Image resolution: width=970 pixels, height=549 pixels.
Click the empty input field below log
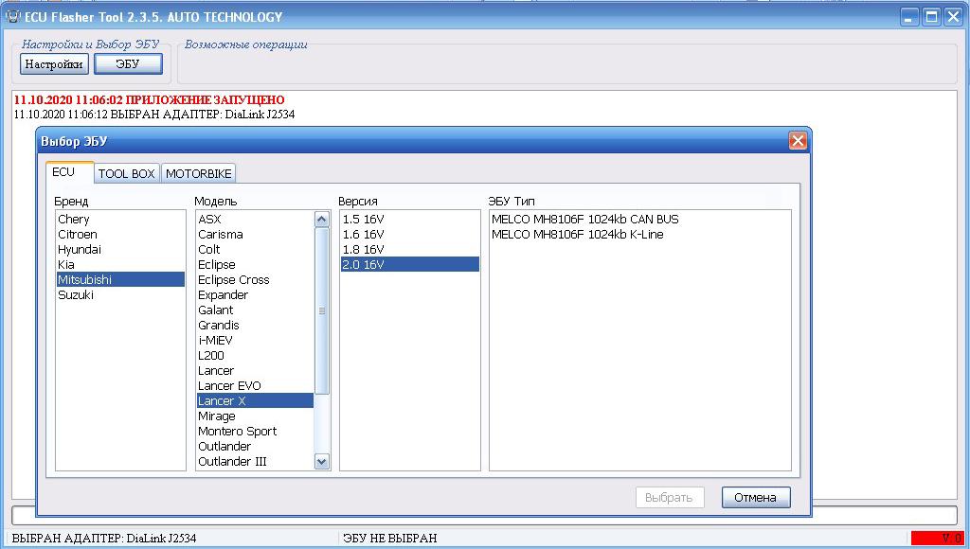tap(484, 515)
